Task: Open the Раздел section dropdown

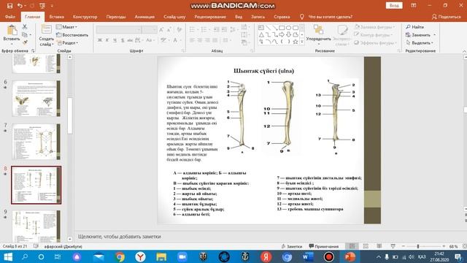Action: [67, 42]
